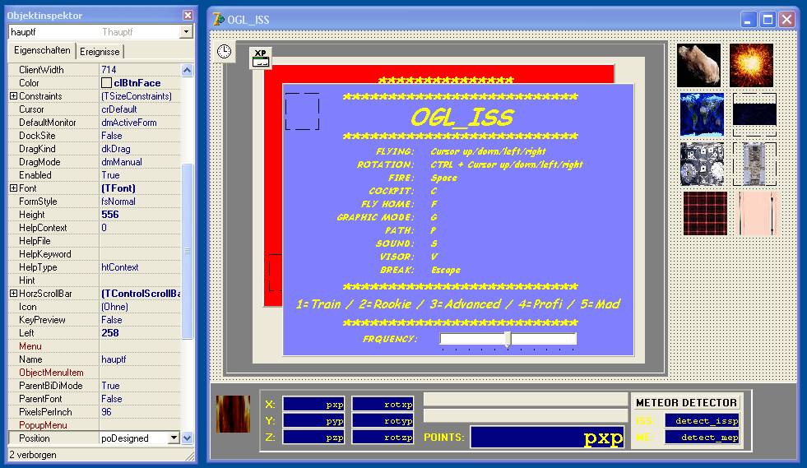Viewport: 807px width, 468px height.
Task: Select the red grid texture image
Action: pyautogui.click(x=705, y=213)
